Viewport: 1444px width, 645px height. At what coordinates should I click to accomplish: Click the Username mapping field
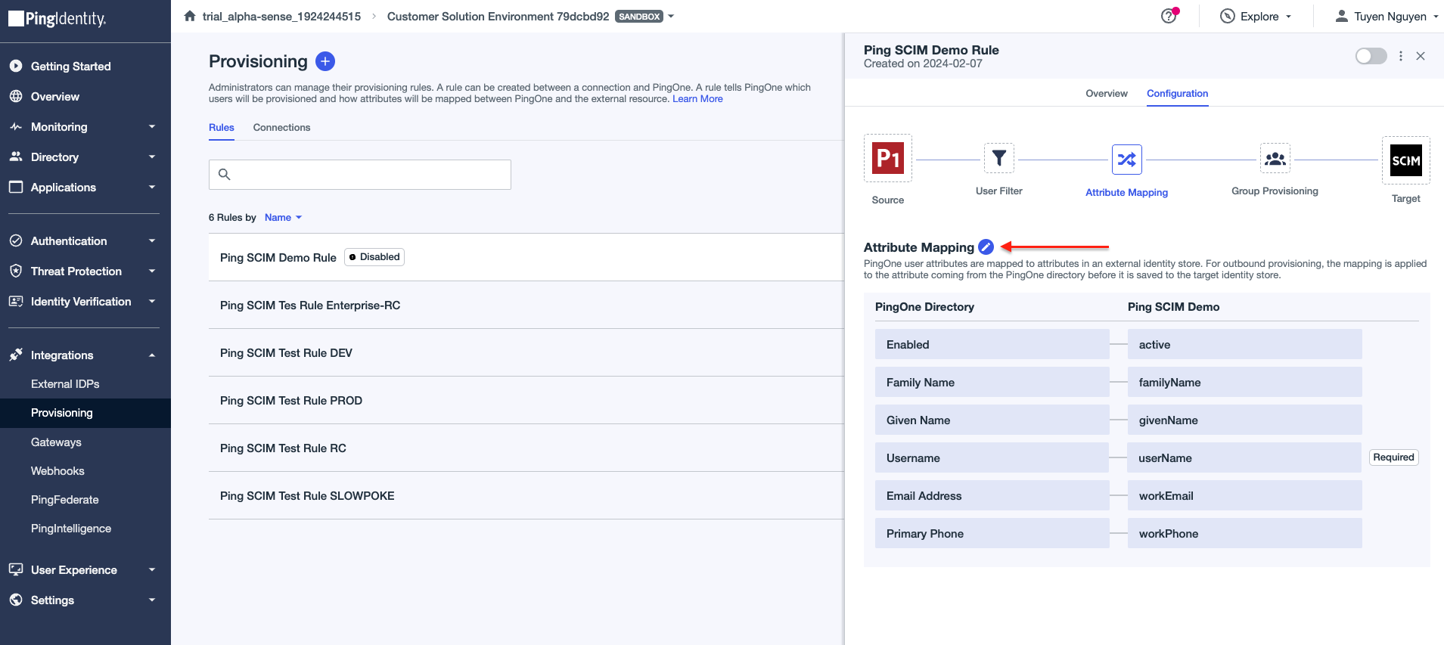(x=992, y=457)
